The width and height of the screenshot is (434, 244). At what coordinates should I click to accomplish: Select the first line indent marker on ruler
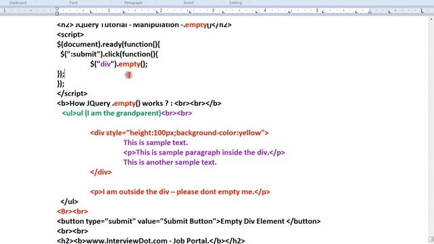pos(57,9)
